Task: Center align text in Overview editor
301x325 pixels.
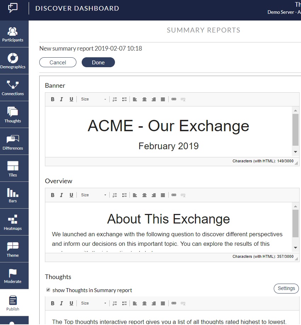Action: 144,195
